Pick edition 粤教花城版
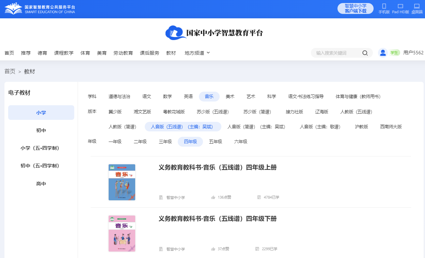This screenshot has width=425, height=258. tap(174, 112)
